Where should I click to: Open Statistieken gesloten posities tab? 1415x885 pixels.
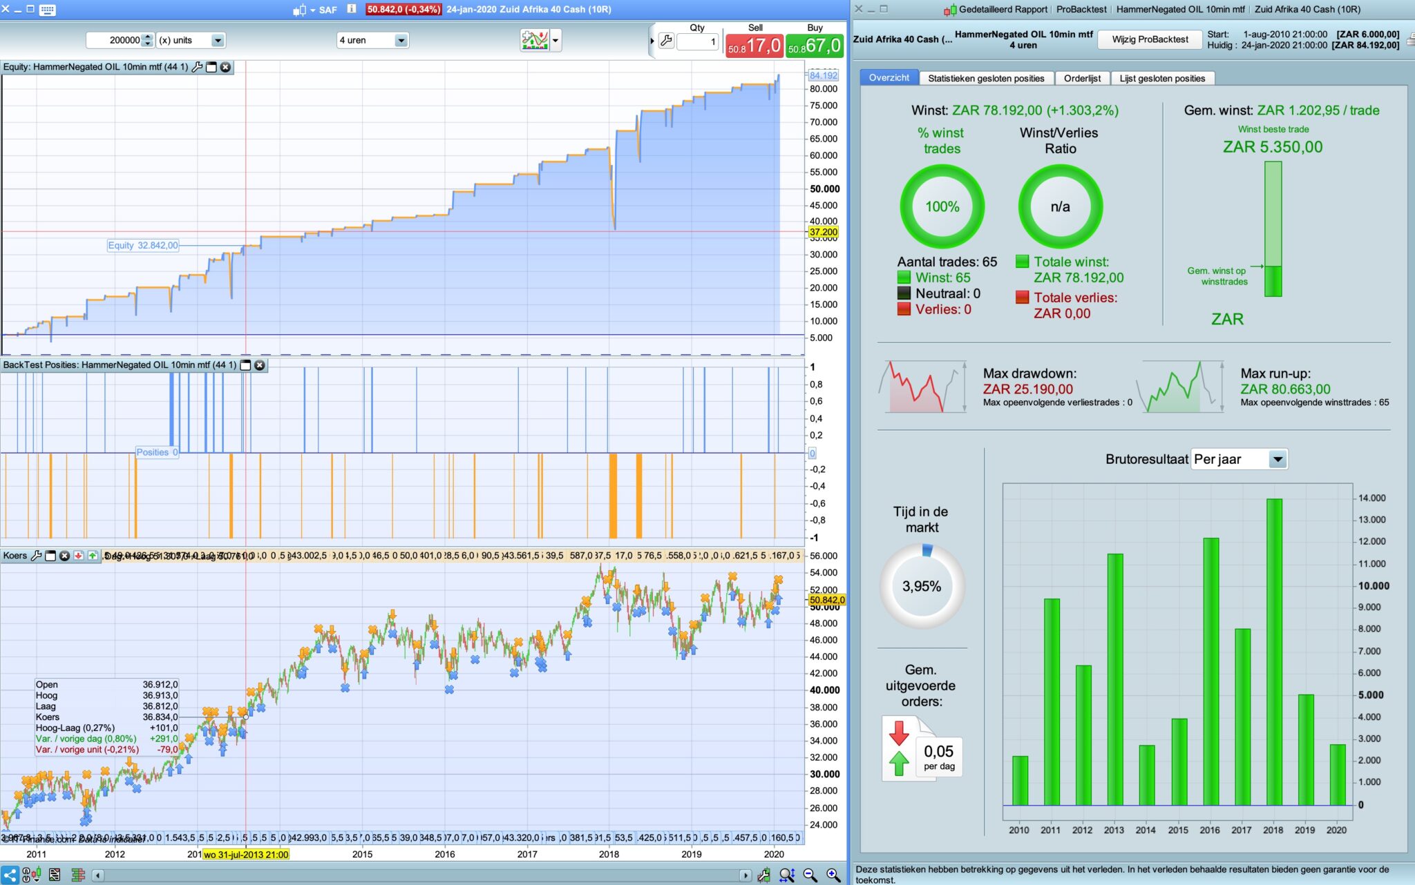[x=986, y=78]
